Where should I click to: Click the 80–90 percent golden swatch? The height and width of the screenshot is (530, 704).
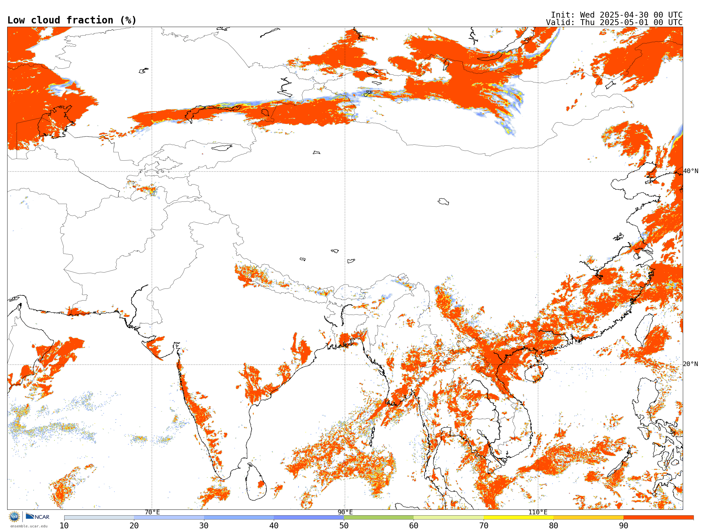coord(588,518)
